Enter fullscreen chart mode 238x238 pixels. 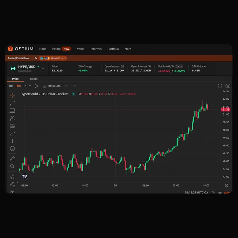220,86
